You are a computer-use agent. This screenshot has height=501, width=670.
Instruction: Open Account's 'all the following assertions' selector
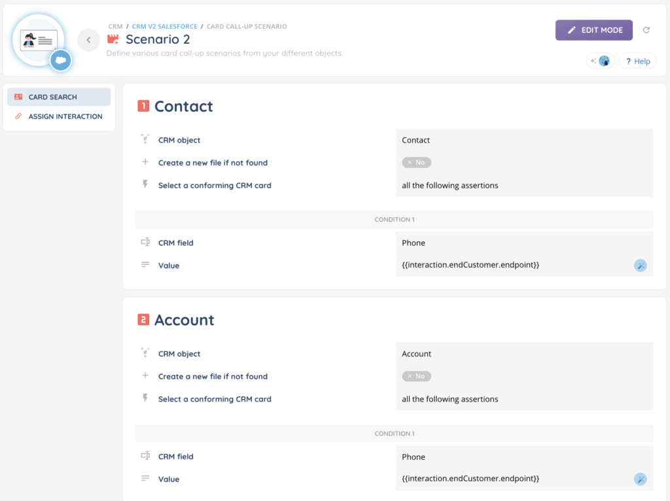click(x=523, y=399)
